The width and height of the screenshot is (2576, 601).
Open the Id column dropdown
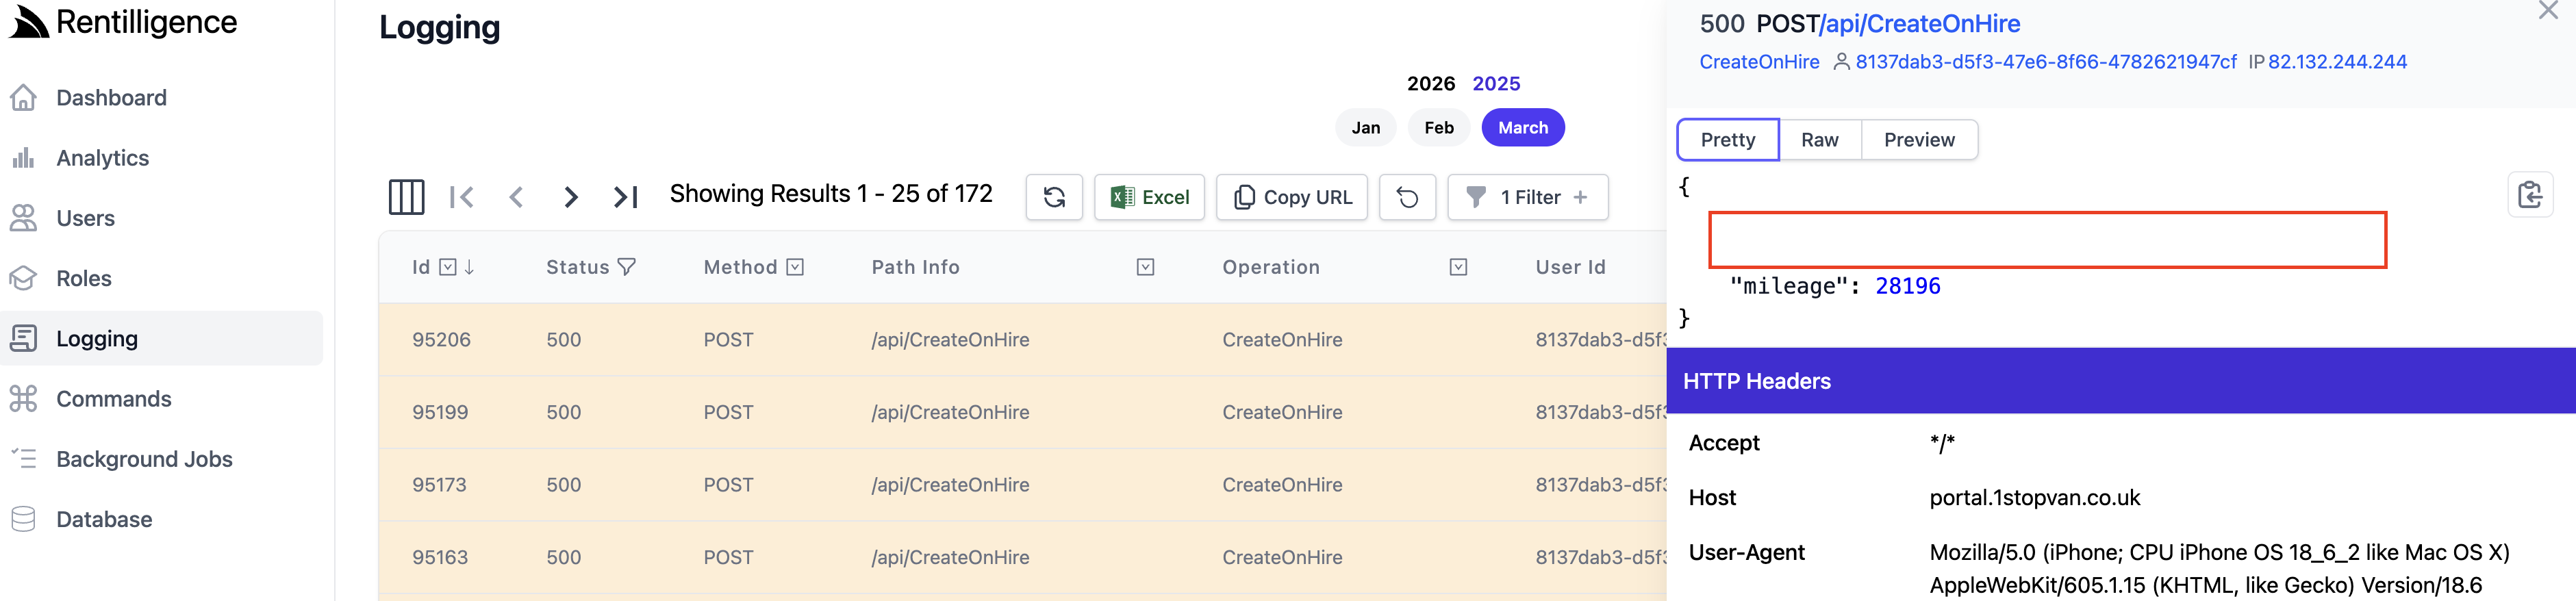point(448,267)
